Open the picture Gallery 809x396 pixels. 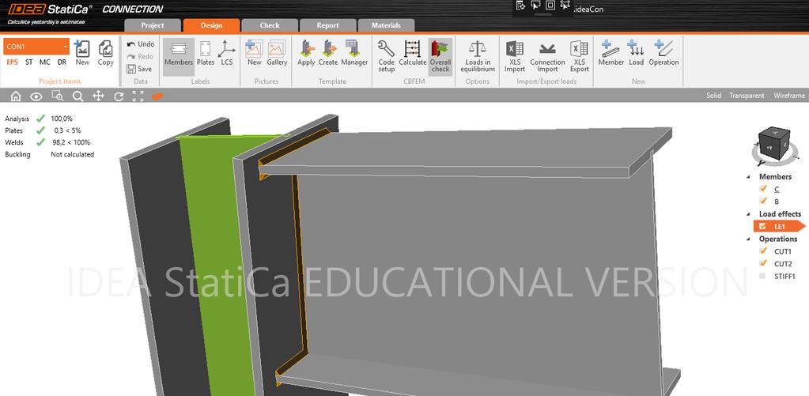tap(277, 54)
